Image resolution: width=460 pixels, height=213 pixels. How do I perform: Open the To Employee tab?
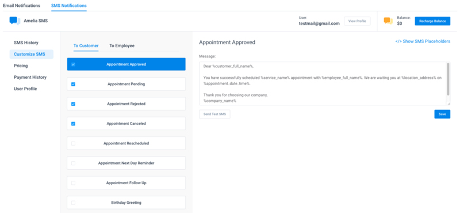point(122,46)
